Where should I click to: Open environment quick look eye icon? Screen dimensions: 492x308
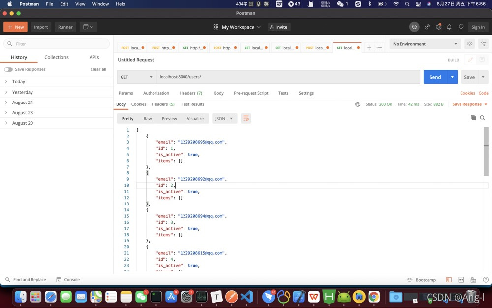pos(469,44)
